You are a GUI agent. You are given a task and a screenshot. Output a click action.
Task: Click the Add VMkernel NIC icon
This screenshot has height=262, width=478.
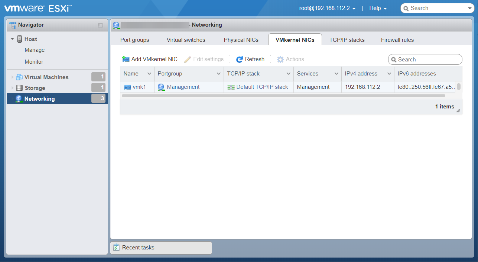coord(126,59)
